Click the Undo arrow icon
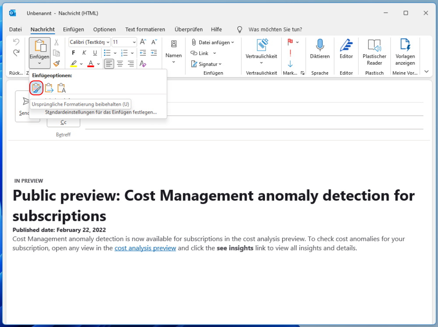Viewport: 438px width, 327px height. click(x=16, y=42)
